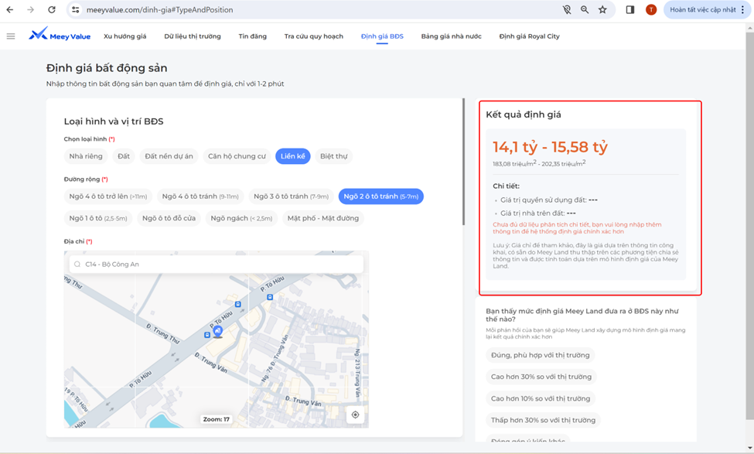Click the tracking protection eye icon
754x454 pixels.
click(567, 10)
